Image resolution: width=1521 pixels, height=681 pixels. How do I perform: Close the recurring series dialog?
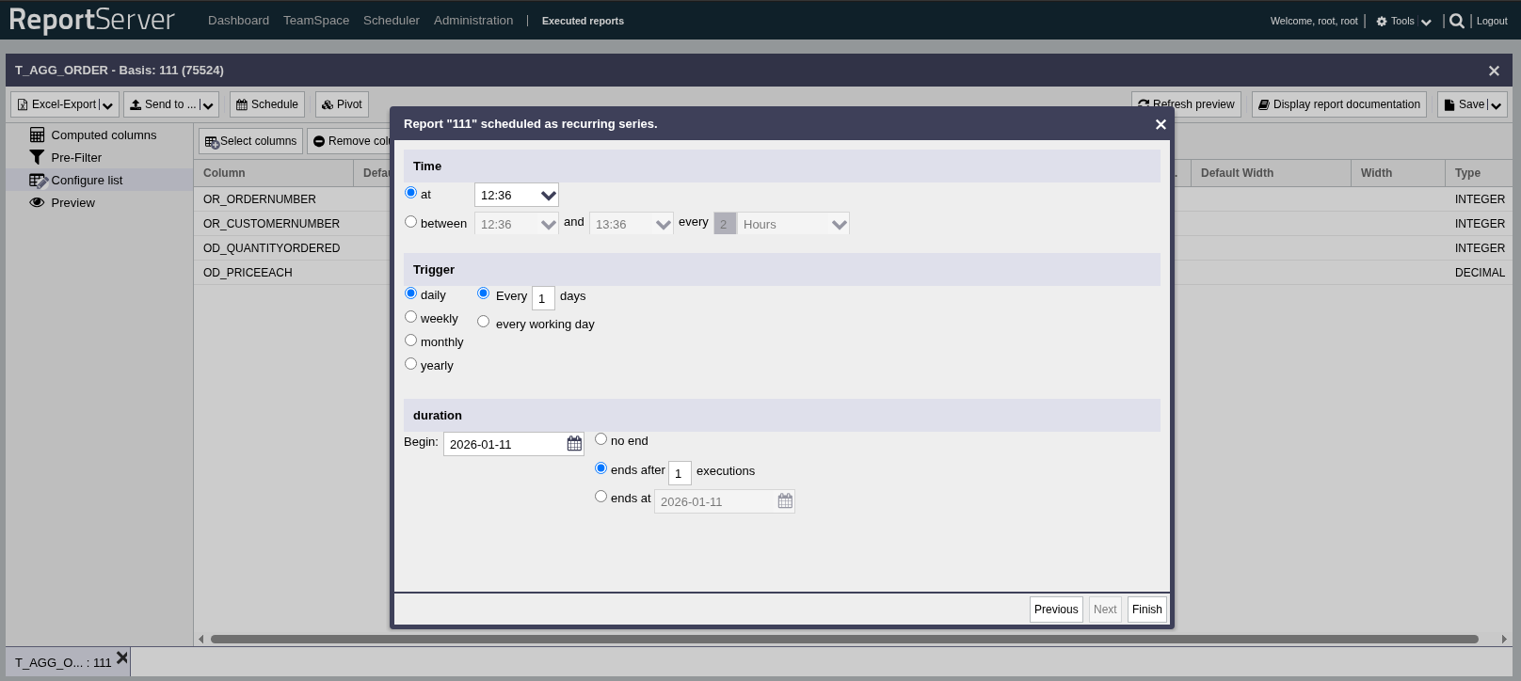click(1161, 124)
